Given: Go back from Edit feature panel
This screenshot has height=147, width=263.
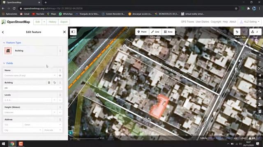Looking at the screenshot, I should pyautogui.click(x=3, y=32).
